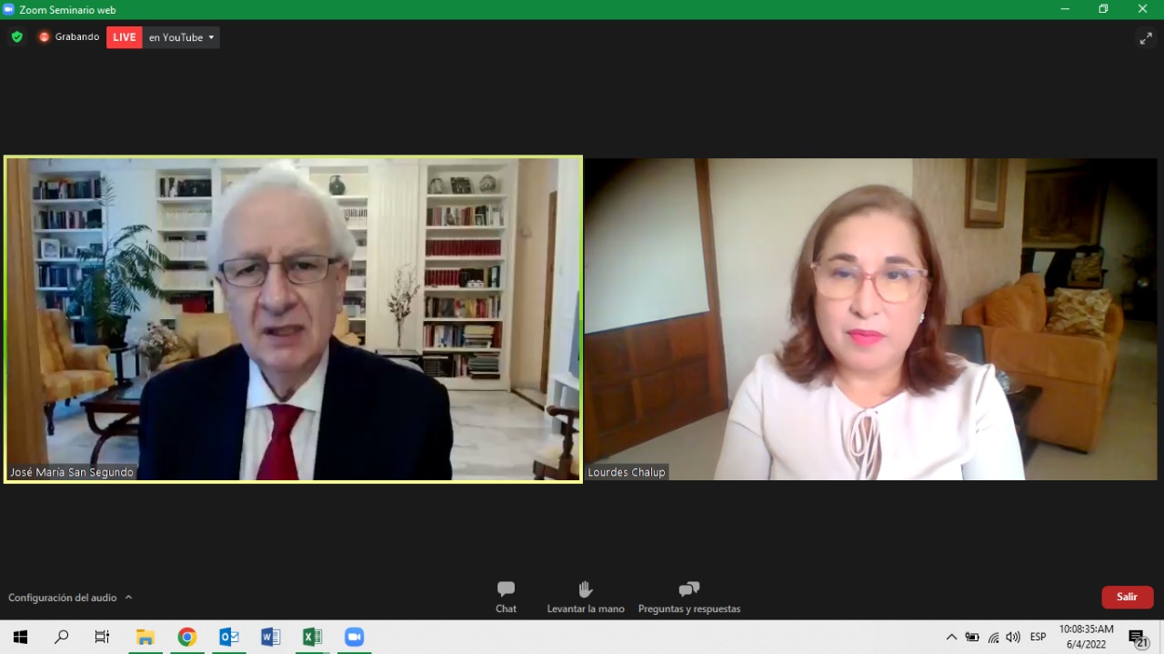Restore down the Zoom window

coord(1104,9)
